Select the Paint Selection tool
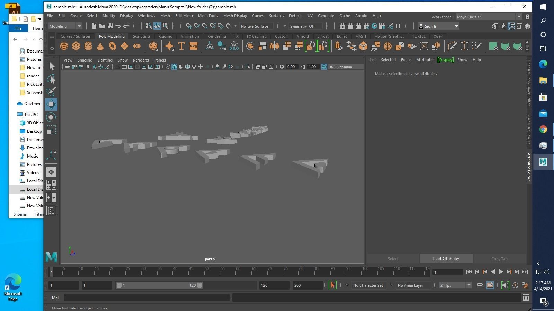The height and width of the screenshot is (311, 554). coord(51,92)
